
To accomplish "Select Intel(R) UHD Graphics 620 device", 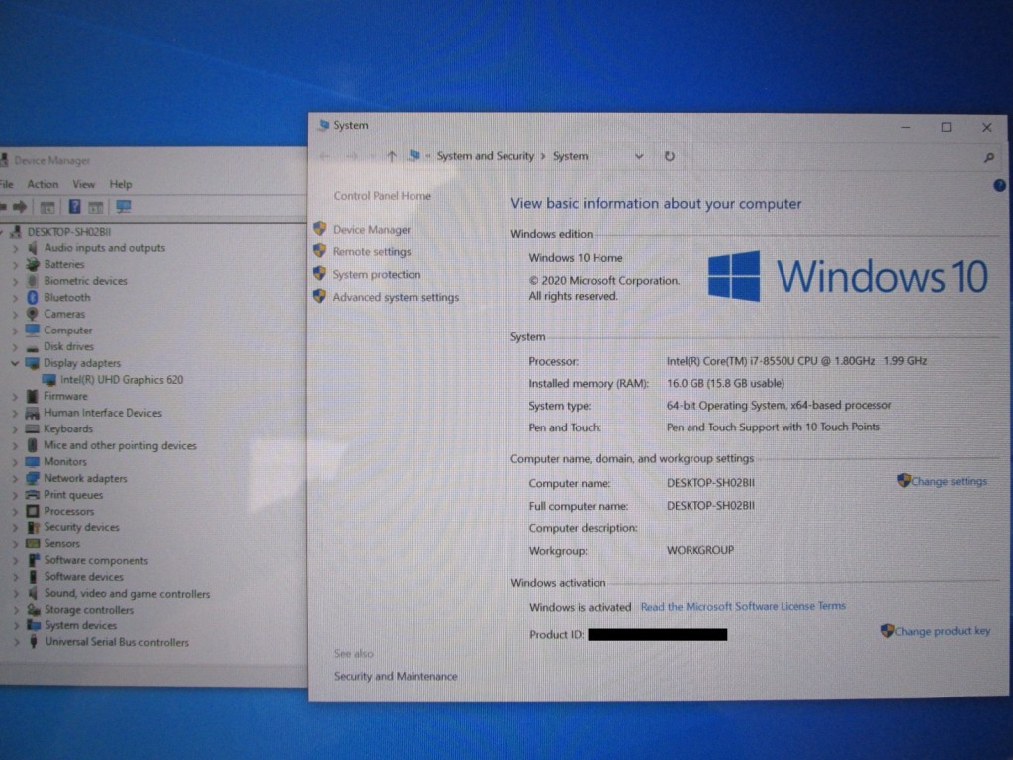I will coord(122,380).
